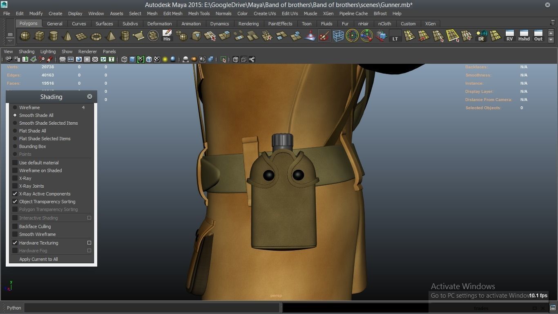Screen dimensions: 558x314
Task: Create a polygon sphere from the shelf
Action: click(x=25, y=36)
